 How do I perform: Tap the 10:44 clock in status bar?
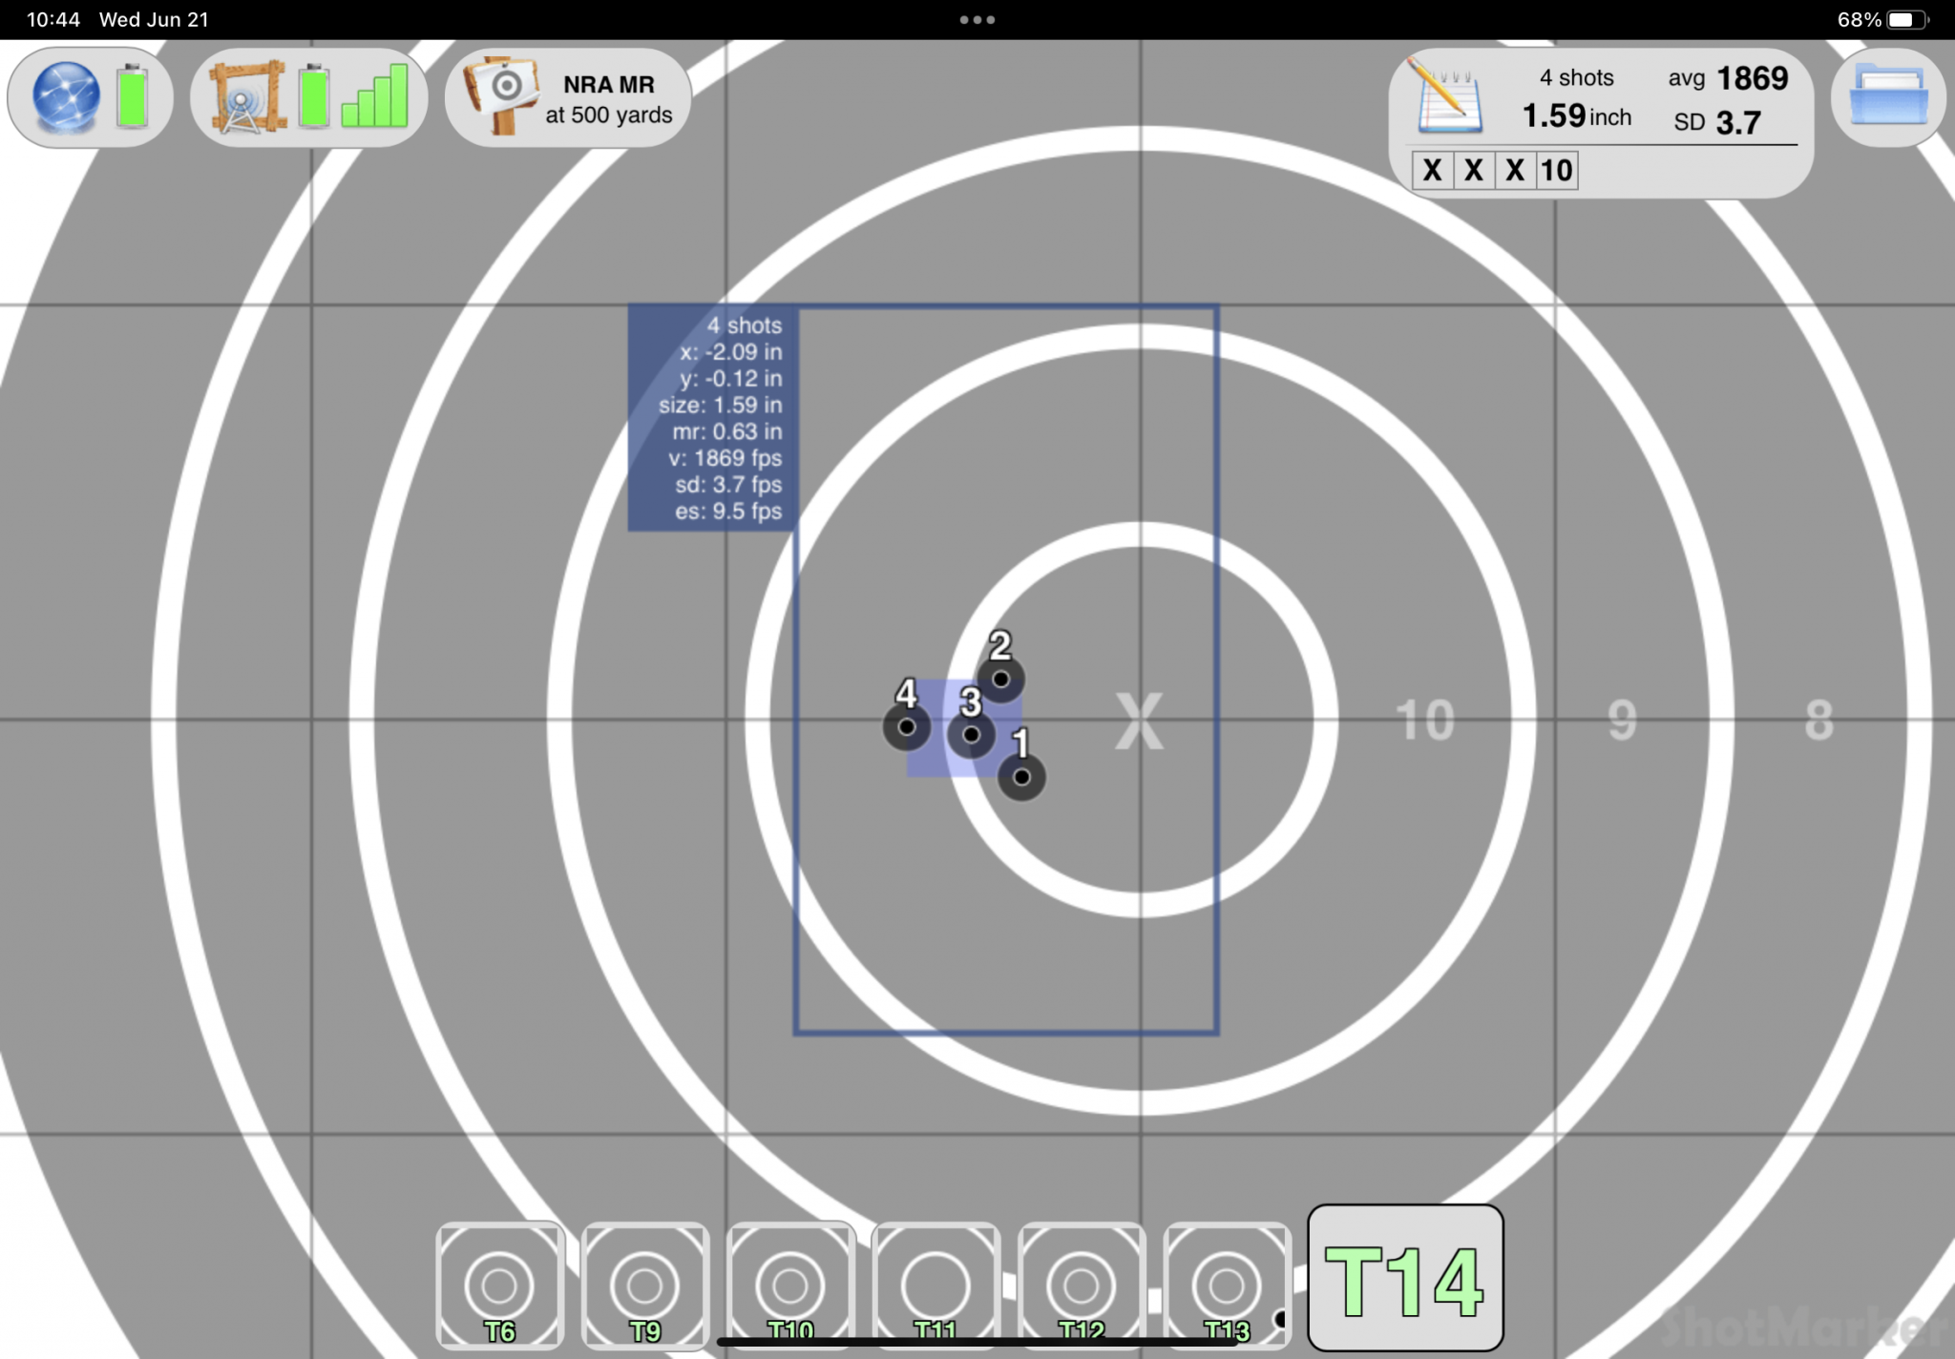coord(53,19)
